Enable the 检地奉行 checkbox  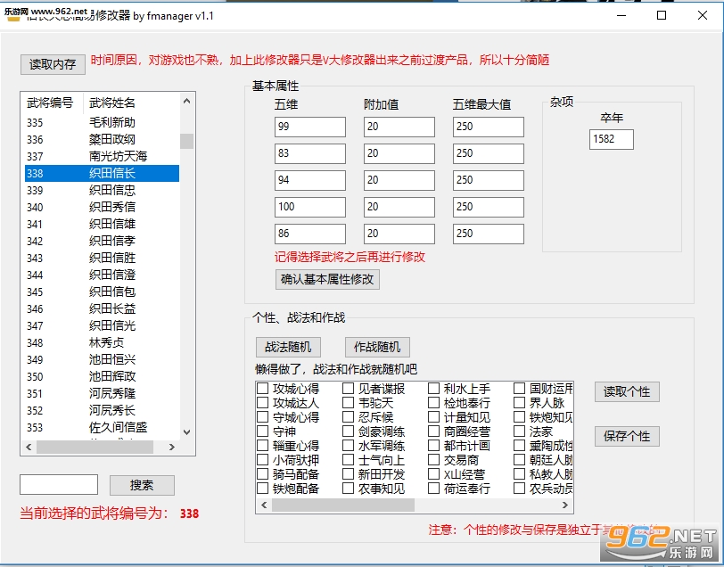(x=433, y=403)
